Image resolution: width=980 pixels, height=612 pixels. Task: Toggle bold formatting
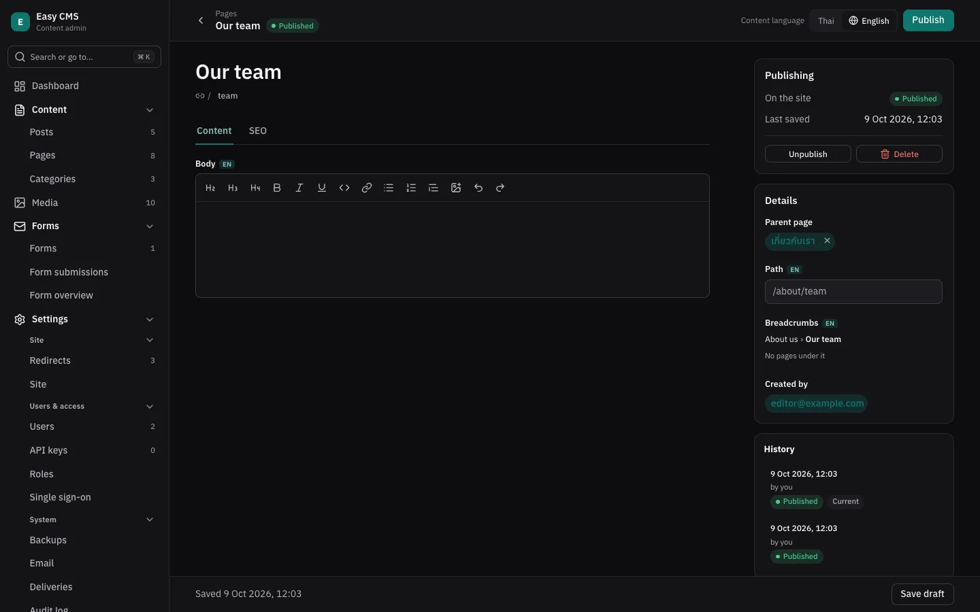(x=277, y=188)
